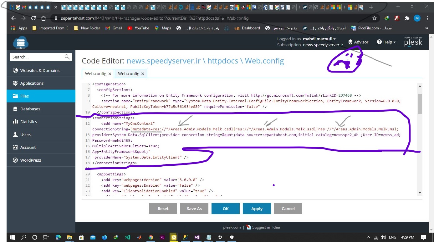
Task: Click the browser Back arrow
Action: [x=13, y=18]
